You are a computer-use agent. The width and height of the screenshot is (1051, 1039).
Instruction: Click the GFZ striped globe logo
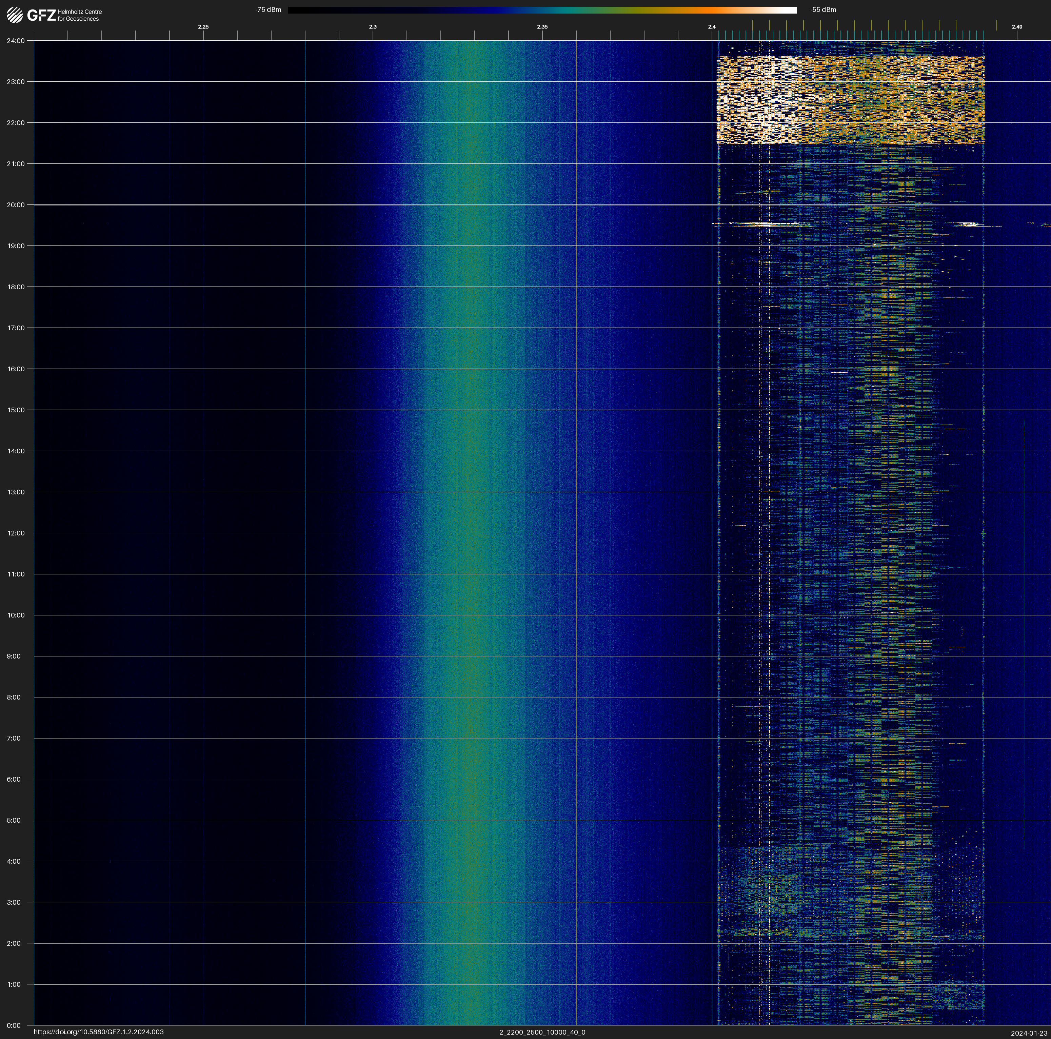(15, 15)
